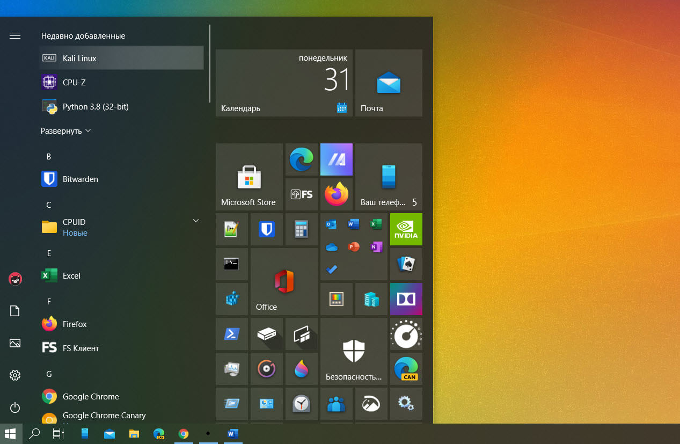Screen dimensions: 680x444
Task: Expand the CPUID folder chevron
Action: [196, 221]
